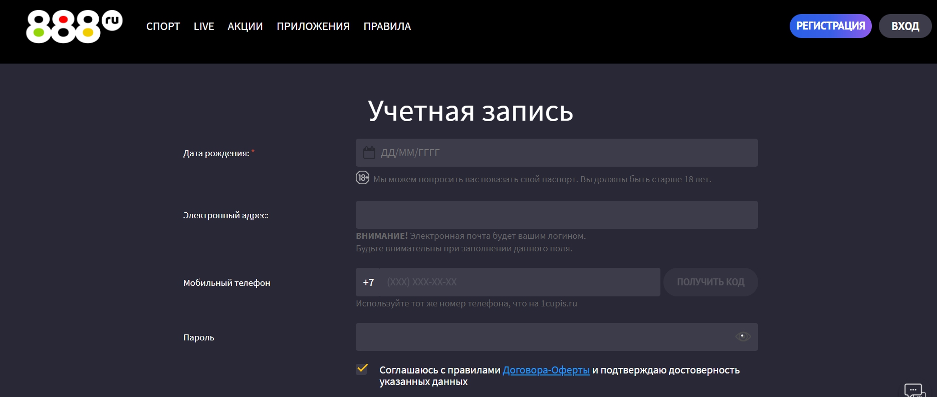
Task: Click the ВНИМАНИЕ! email warning text
Action: tap(471, 242)
